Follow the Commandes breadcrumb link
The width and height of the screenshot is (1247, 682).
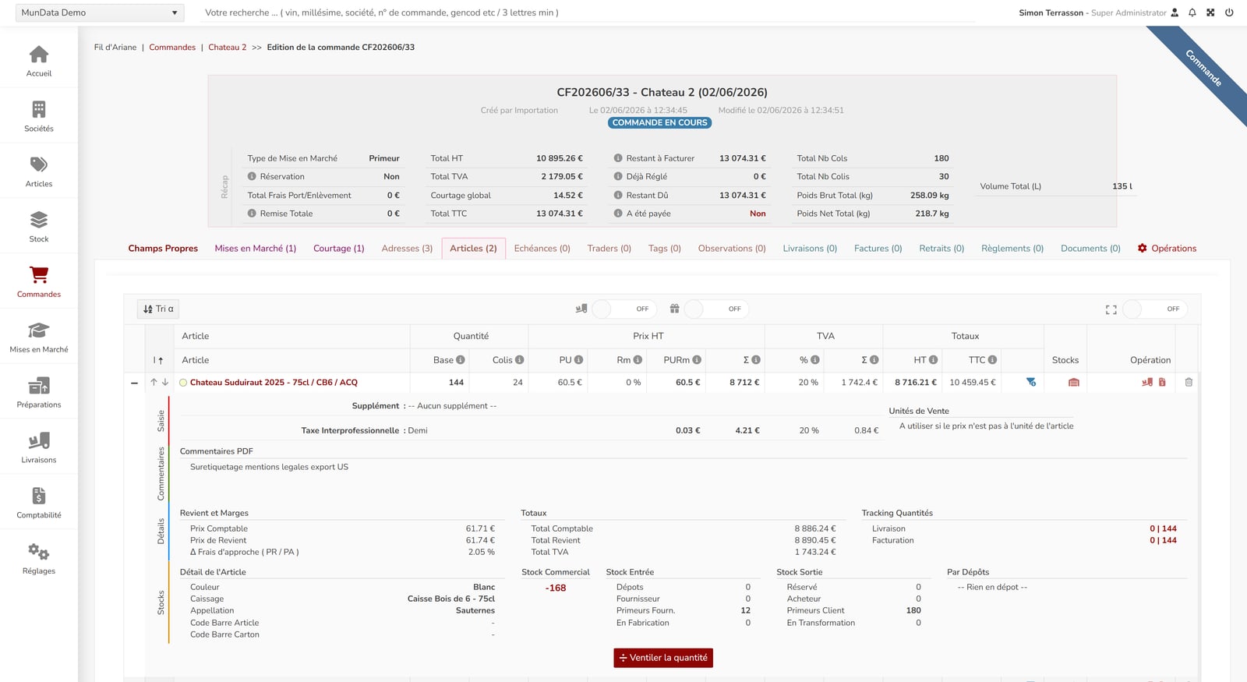[x=172, y=48]
